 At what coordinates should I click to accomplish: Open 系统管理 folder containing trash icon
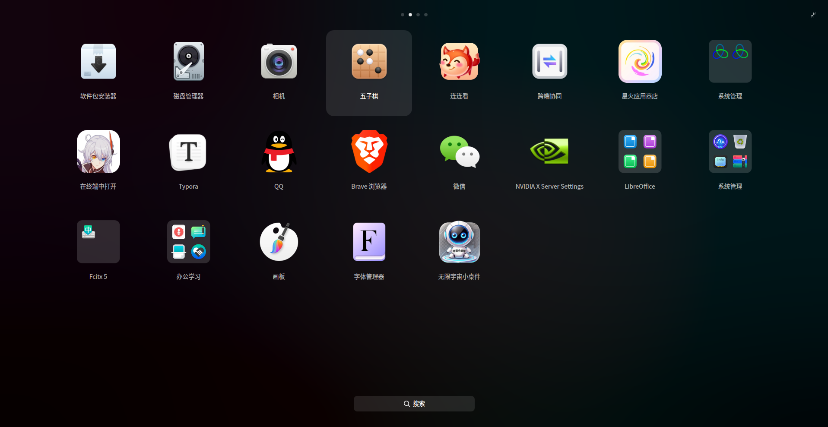point(730,152)
